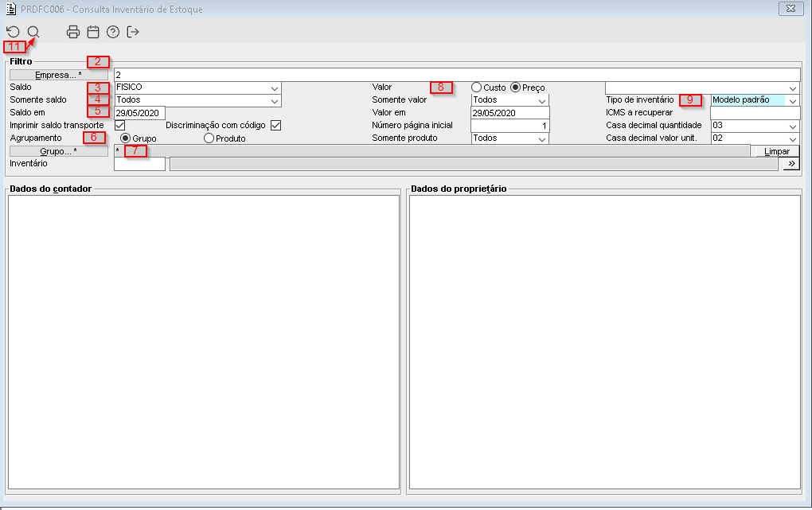Open the calendar toolbar icon
The image size is (812, 510).
coord(93,32)
